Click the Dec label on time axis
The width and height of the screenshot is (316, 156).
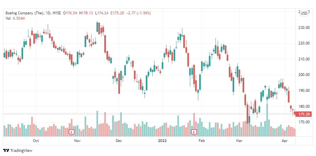(119, 141)
